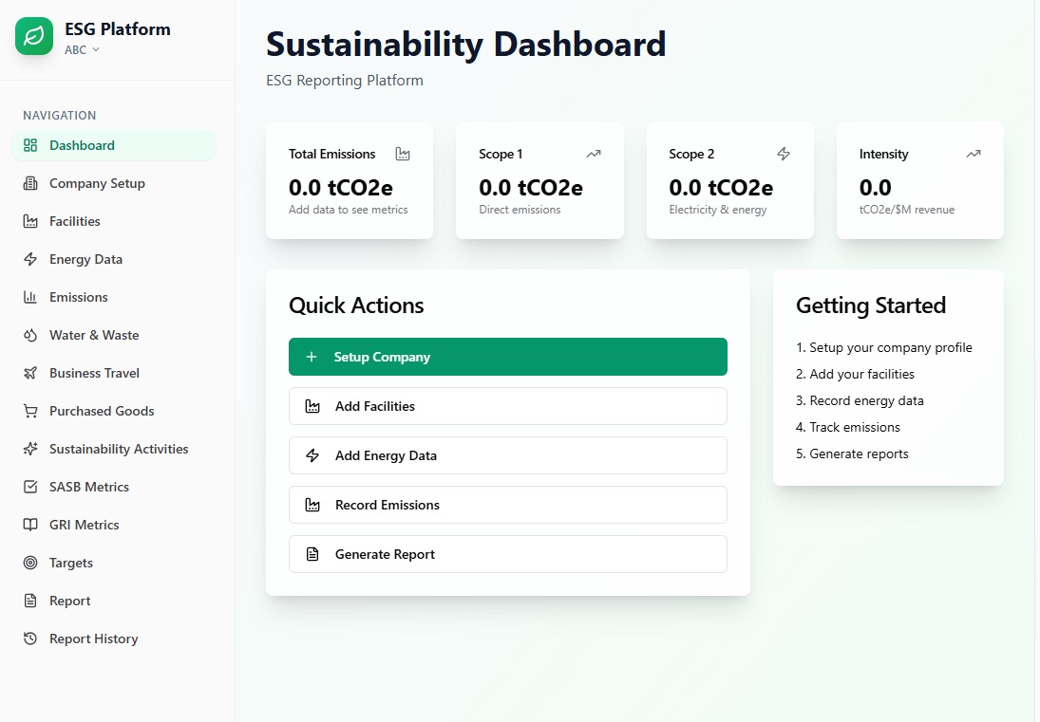Screen dimensions: 1040x722
Task: Click the Add Facilities quick action
Action: (507, 406)
